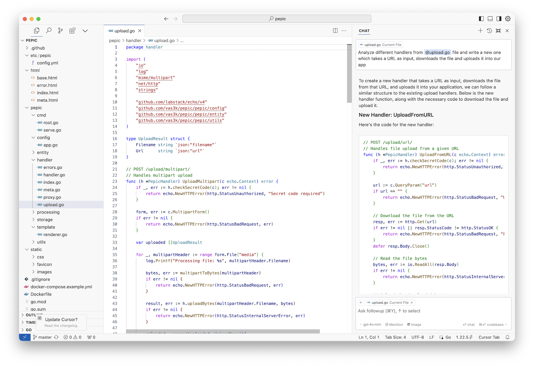534x366 pixels.
Task: Click the Go language mode indicator
Action: tap(448, 337)
